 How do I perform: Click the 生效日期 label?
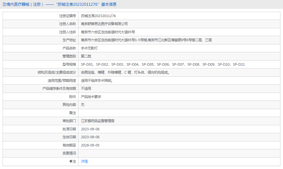(69, 137)
